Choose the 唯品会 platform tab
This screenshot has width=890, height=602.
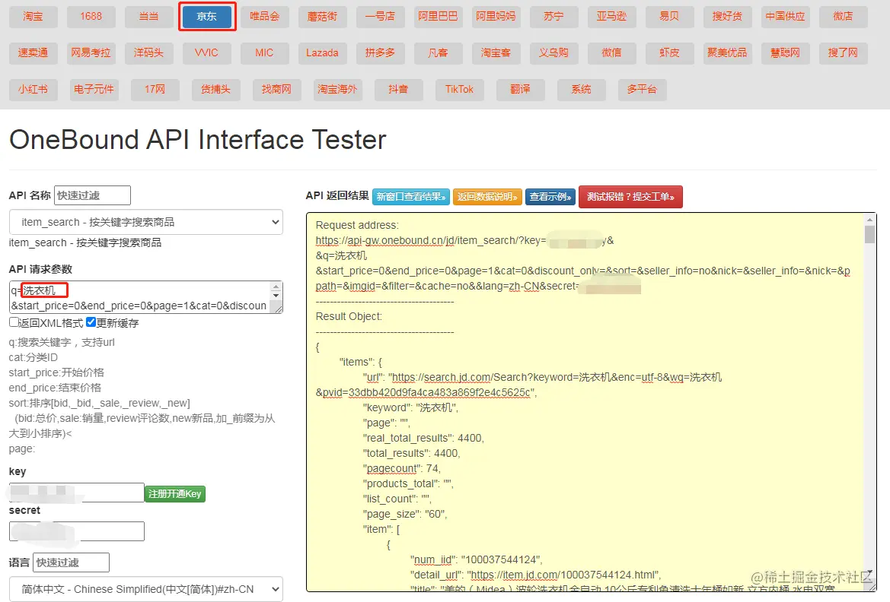coord(264,17)
